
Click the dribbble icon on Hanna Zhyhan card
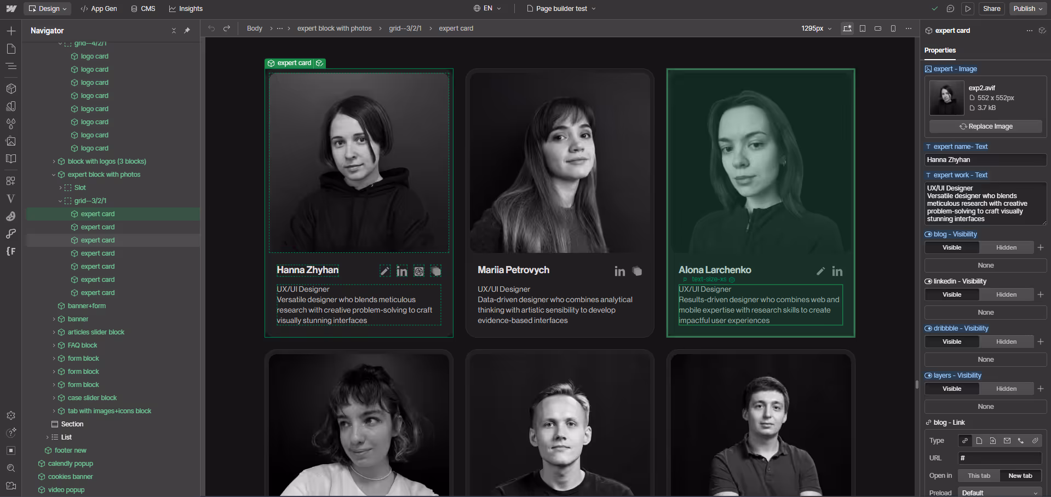click(419, 271)
